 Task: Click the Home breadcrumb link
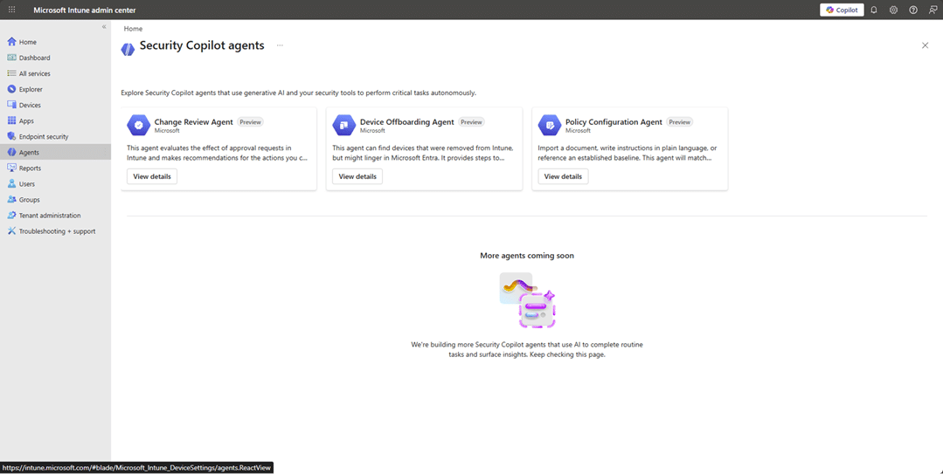coord(133,29)
